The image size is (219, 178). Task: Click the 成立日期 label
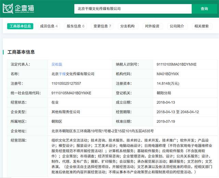click(x=124, y=102)
